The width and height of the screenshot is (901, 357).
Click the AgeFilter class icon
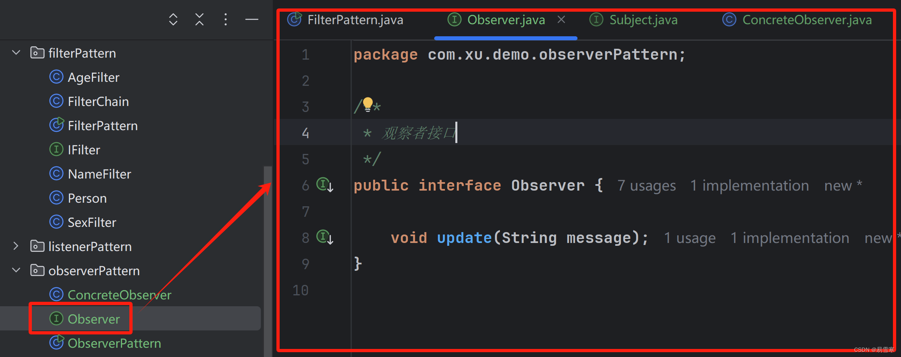(56, 77)
